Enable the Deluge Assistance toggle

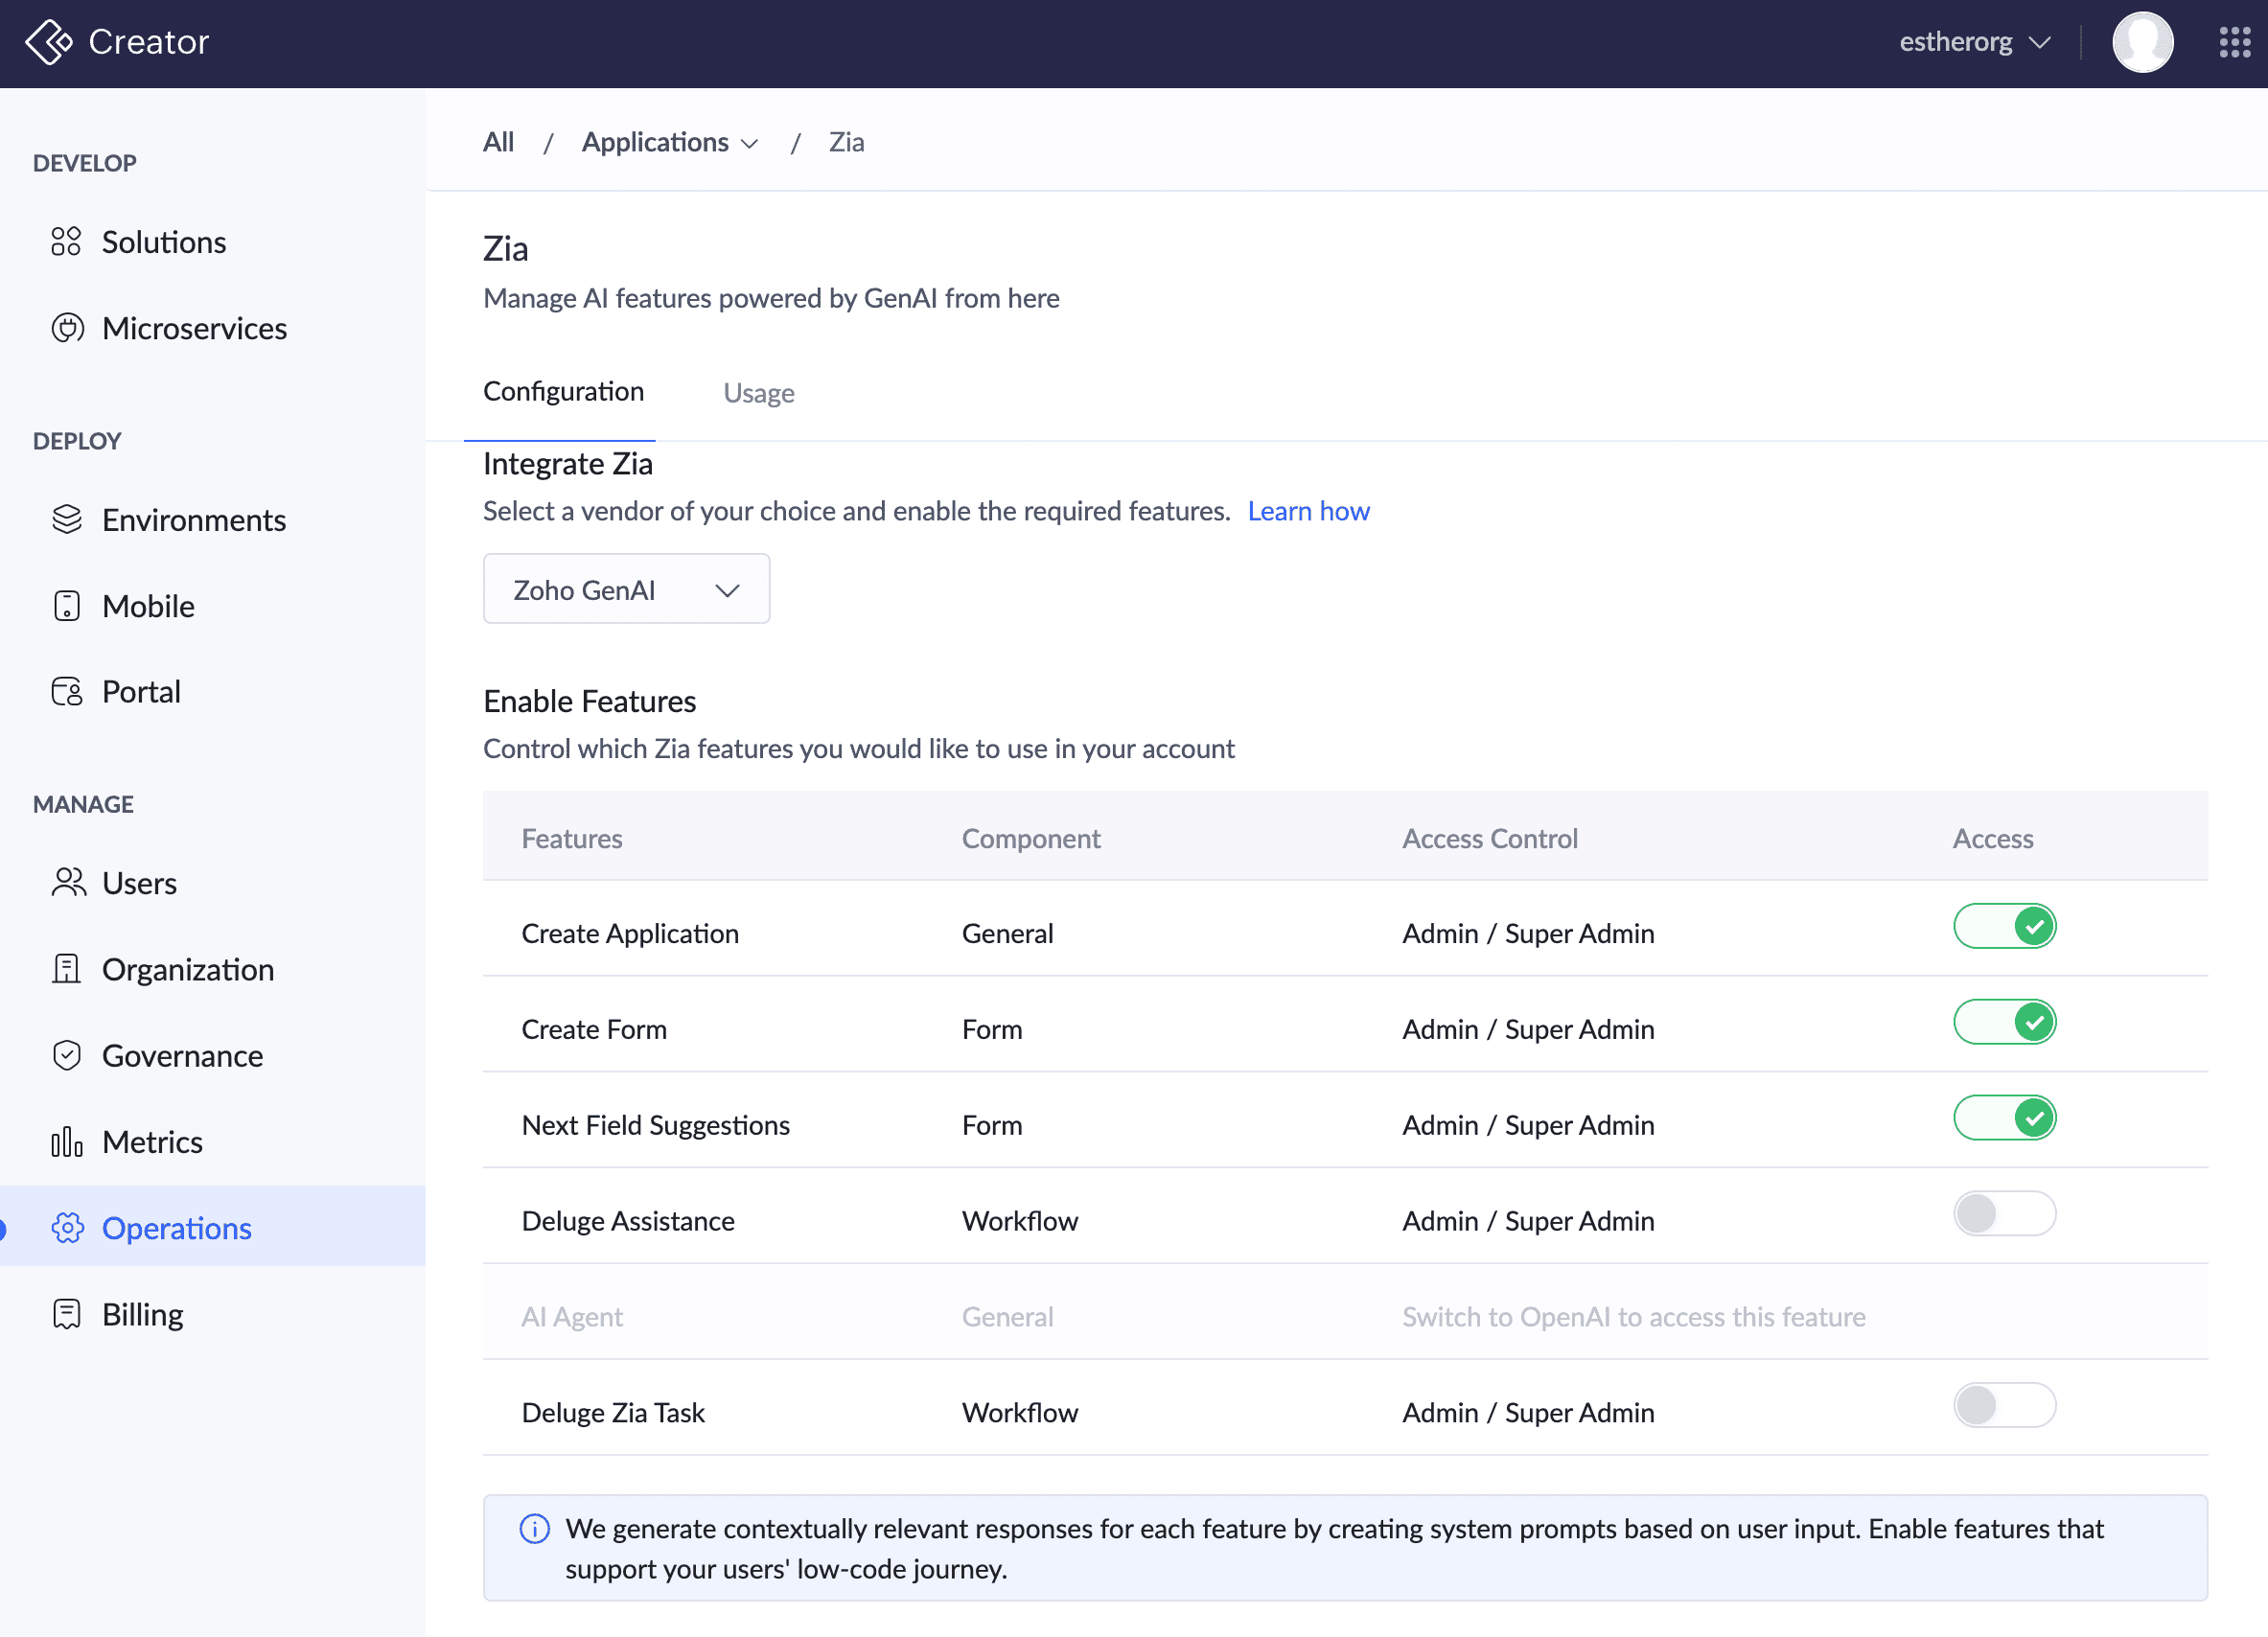pos(2004,1214)
